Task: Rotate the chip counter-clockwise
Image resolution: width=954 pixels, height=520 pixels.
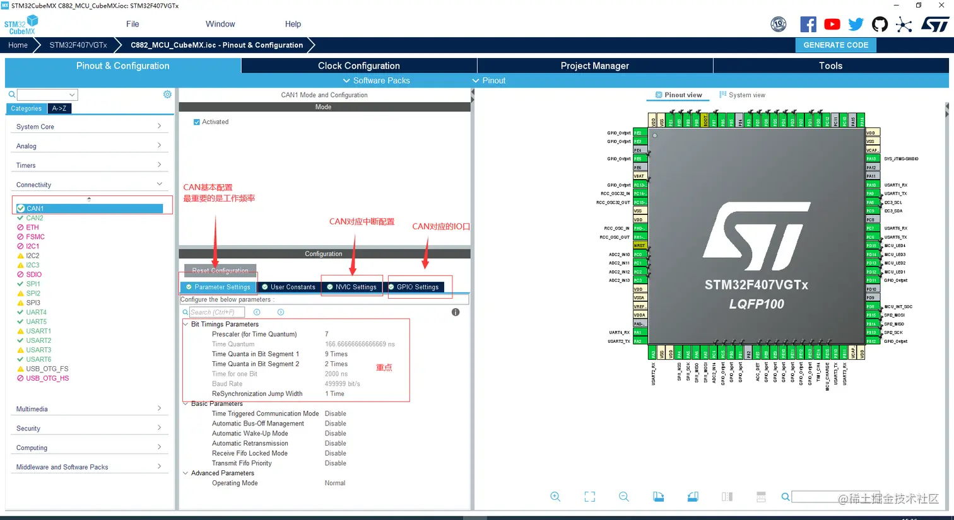Action: (x=693, y=497)
